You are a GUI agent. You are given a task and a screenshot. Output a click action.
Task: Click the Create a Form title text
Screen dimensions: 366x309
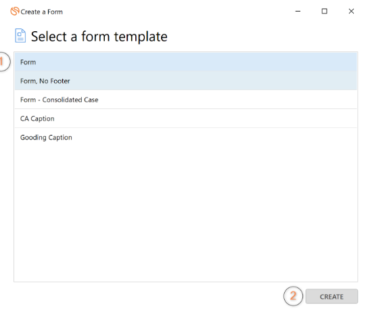(x=41, y=12)
